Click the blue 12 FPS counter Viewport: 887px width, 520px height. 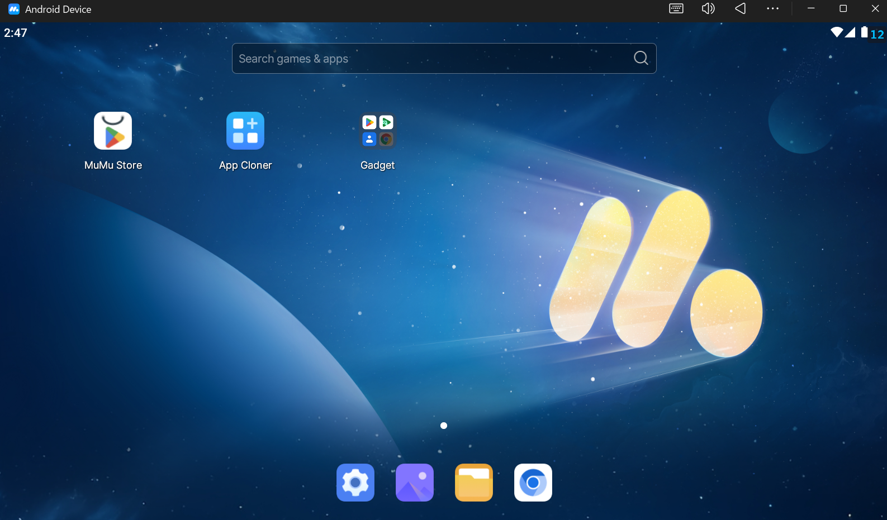coord(877,35)
